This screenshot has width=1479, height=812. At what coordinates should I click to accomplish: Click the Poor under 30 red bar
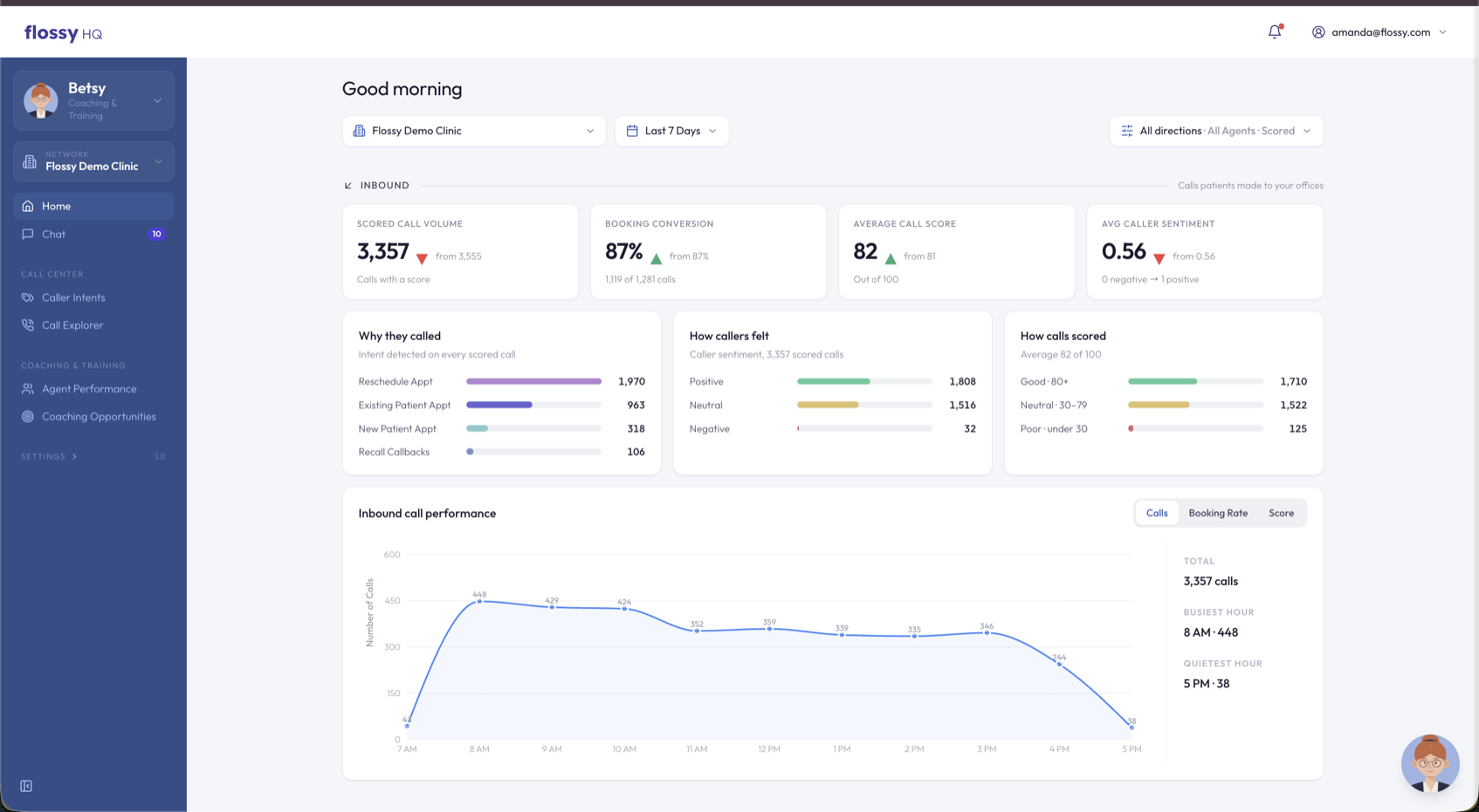pyautogui.click(x=1131, y=428)
